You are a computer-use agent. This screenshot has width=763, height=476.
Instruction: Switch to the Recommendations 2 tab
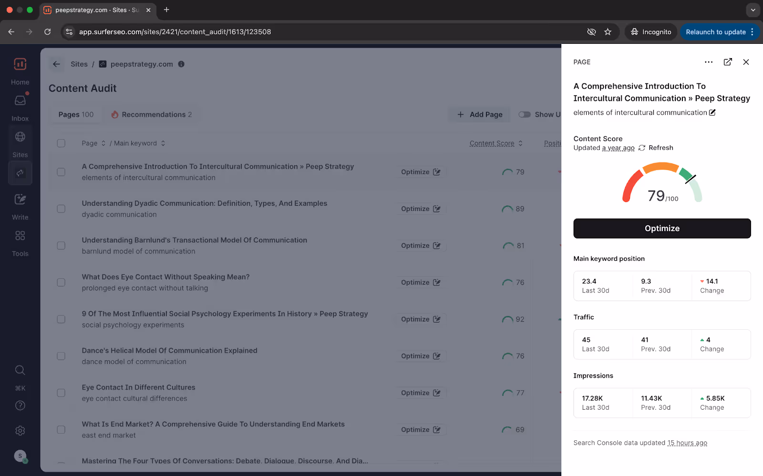152,114
